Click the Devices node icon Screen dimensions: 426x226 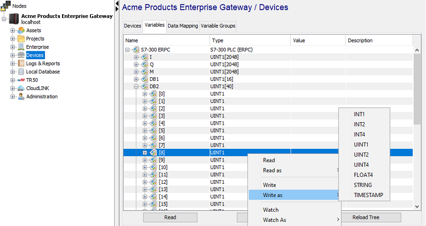pyautogui.click(x=21, y=55)
